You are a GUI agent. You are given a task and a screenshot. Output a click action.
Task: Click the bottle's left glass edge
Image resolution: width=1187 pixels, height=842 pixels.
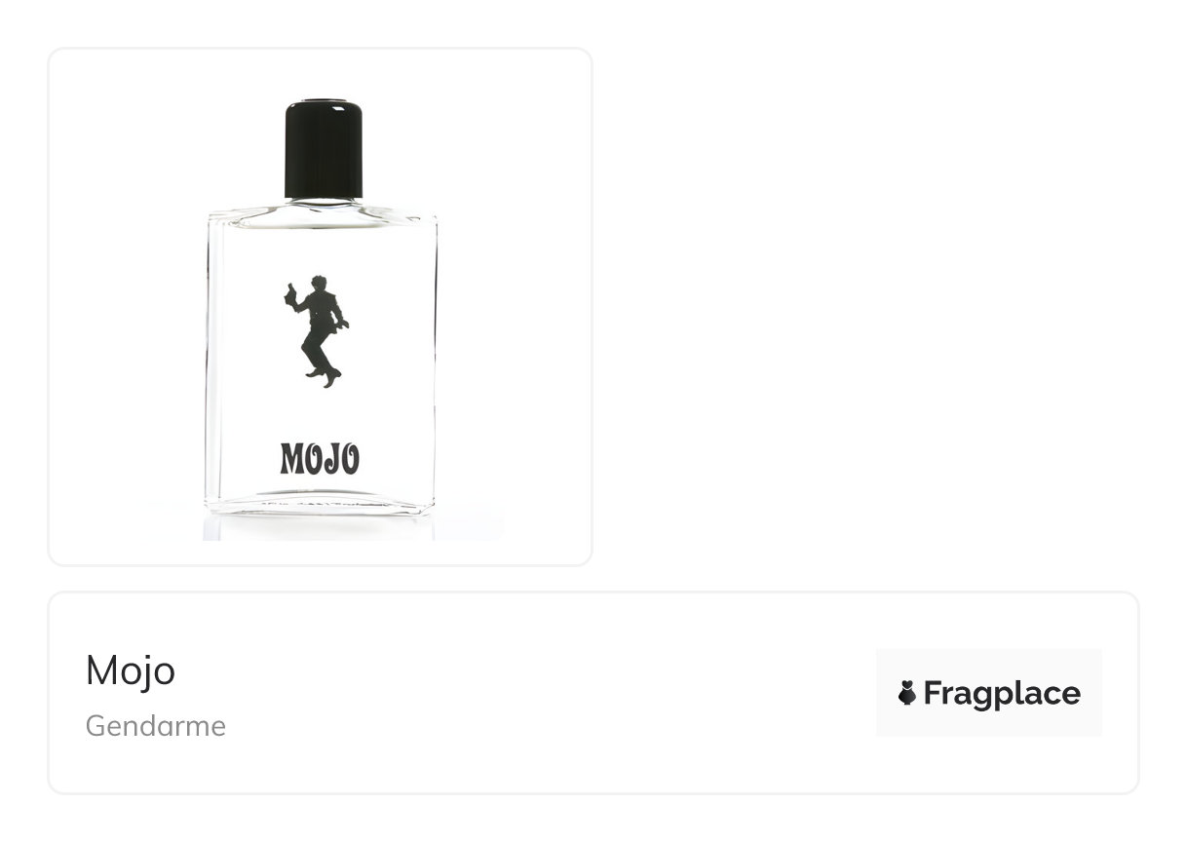(x=209, y=361)
